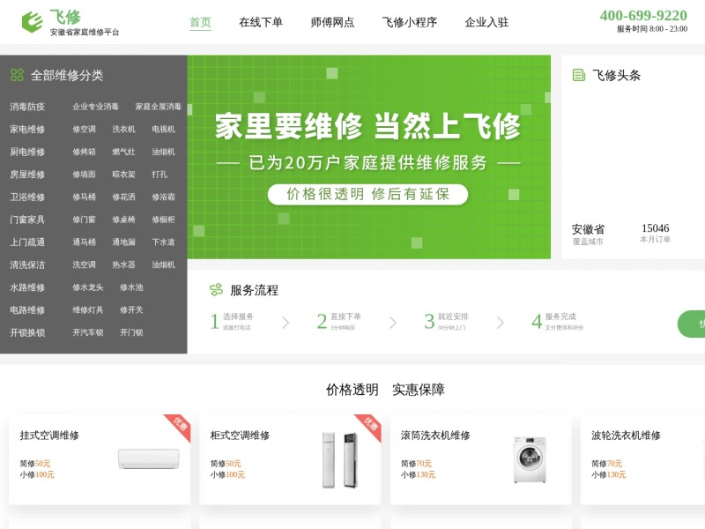
Task: Choose 通马桶 link
Action: [x=84, y=242]
